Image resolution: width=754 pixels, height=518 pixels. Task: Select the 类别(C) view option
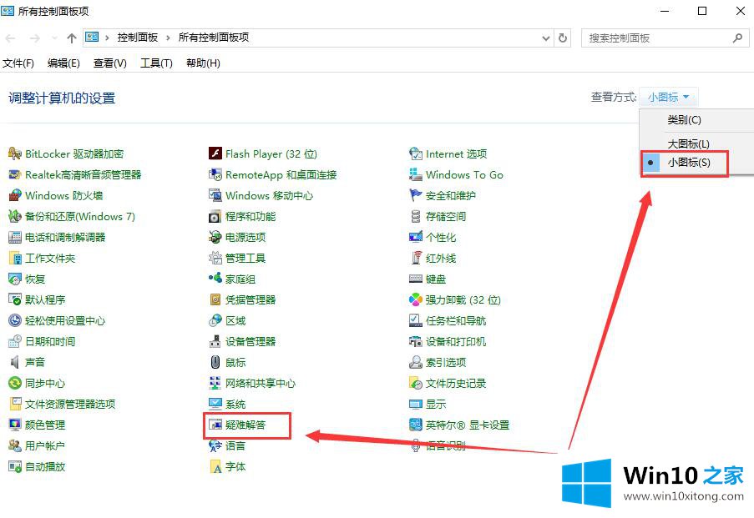(x=684, y=120)
